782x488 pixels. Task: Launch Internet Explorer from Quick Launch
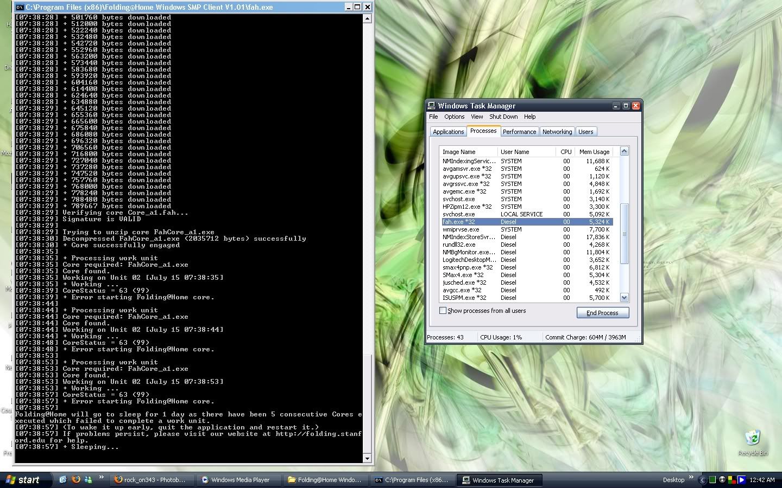pyautogui.click(x=63, y=480)
